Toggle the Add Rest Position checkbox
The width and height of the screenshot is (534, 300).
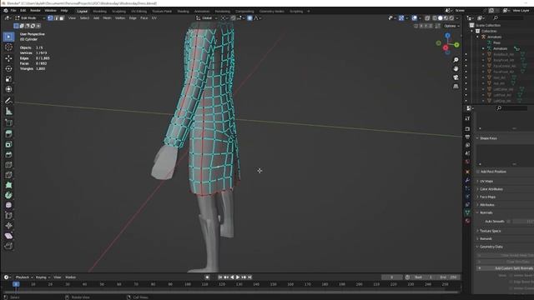click(x=478, y=172)
